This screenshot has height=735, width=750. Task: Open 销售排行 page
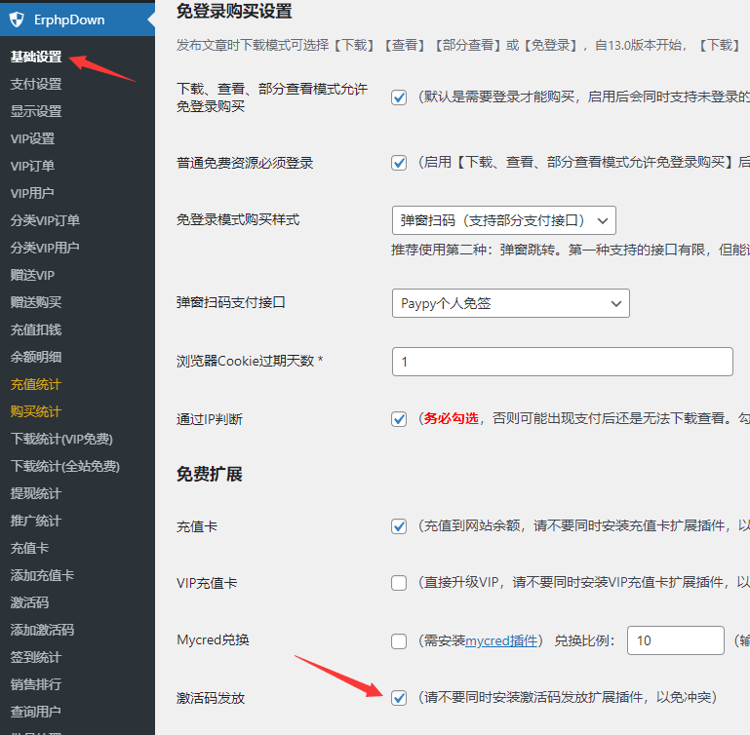tap(36, 684)
